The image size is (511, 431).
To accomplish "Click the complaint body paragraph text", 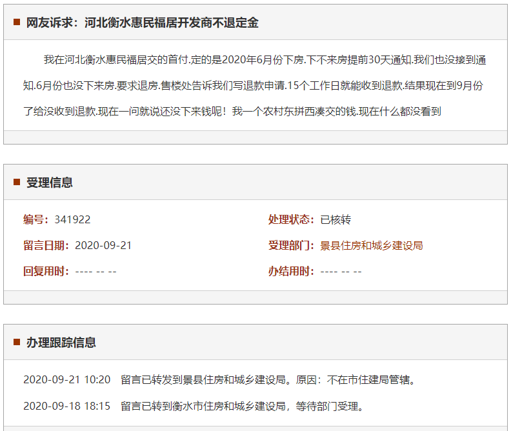I will click(x=255, y=85).
